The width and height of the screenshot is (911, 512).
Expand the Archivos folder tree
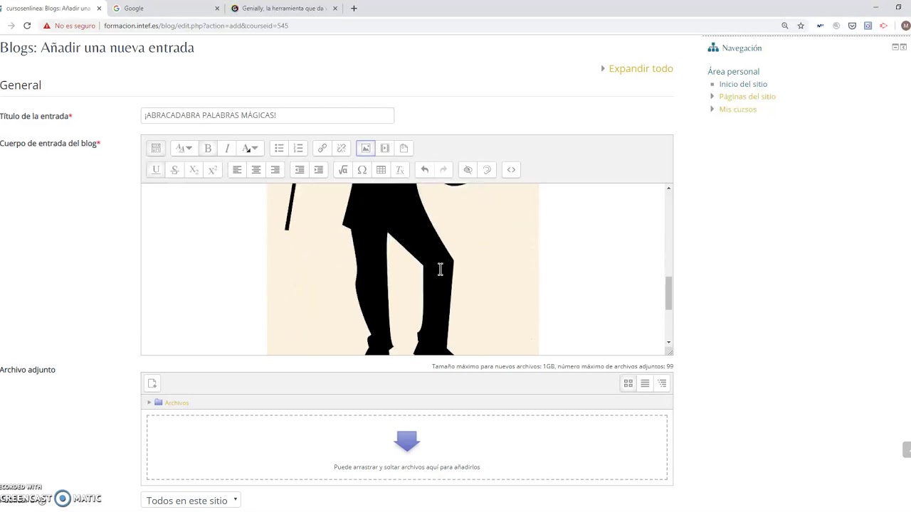pos(149,402)
